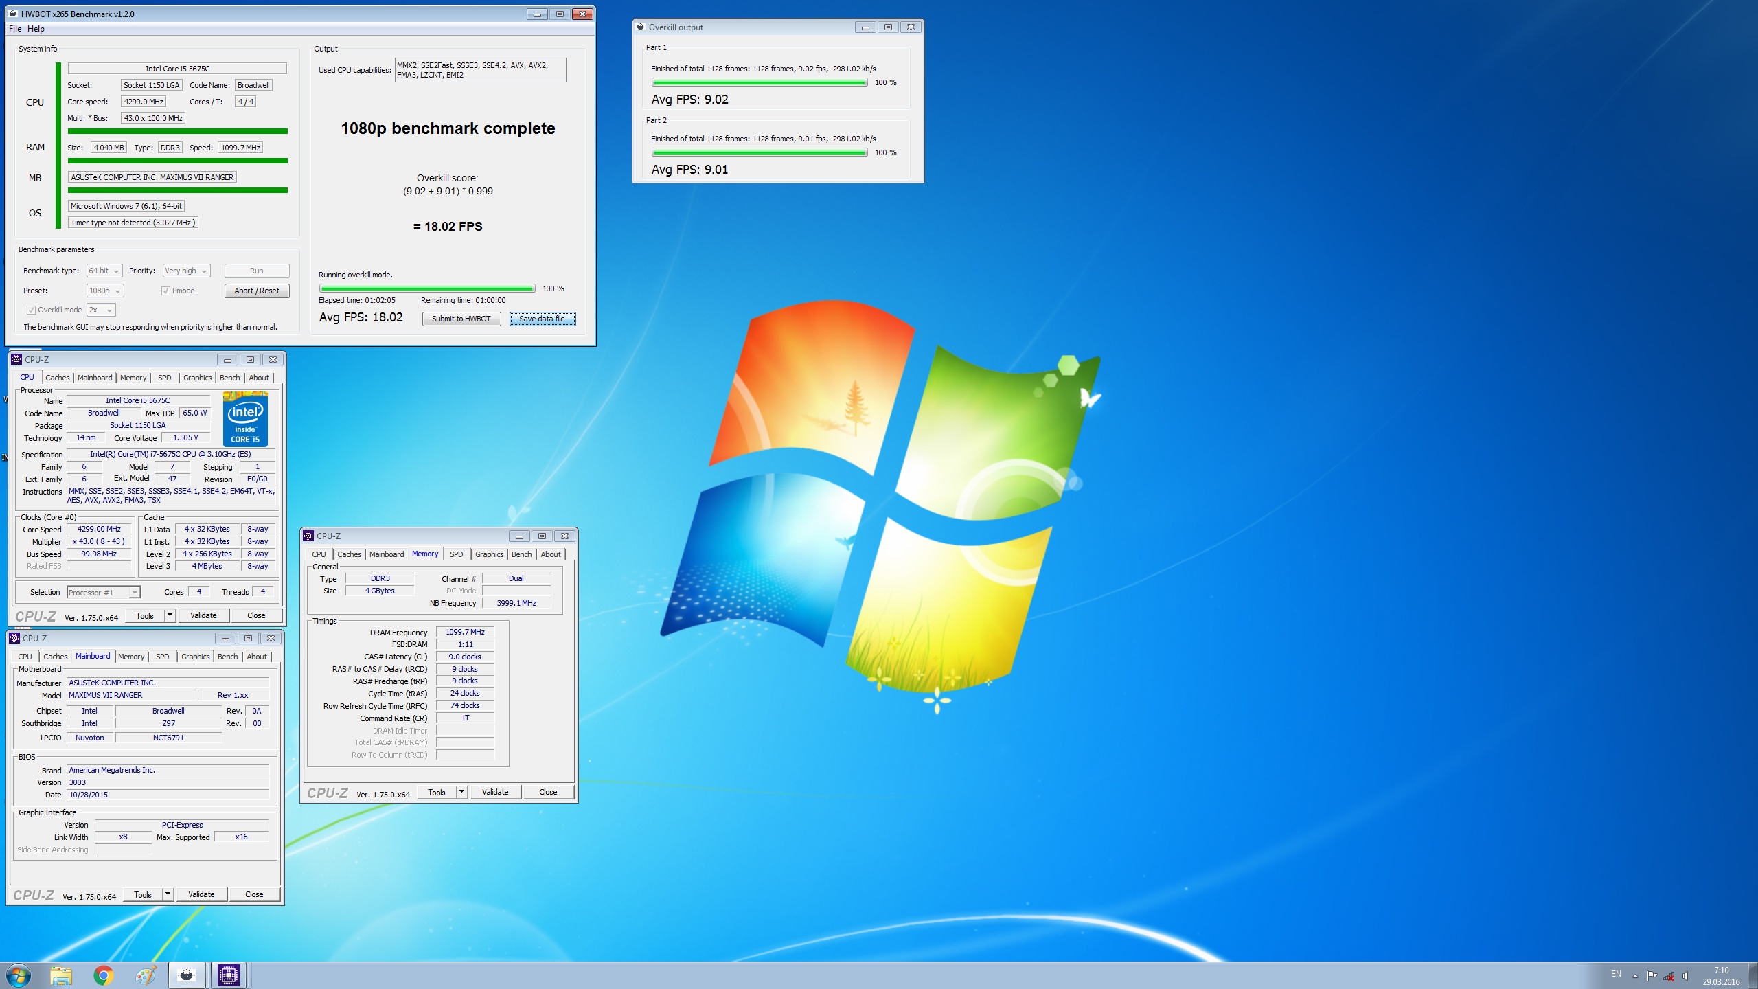Switch to Caches tab in the CPU-Z CPU tab window
This screenshot has width=1758, height=989.
tap(58, 378)
